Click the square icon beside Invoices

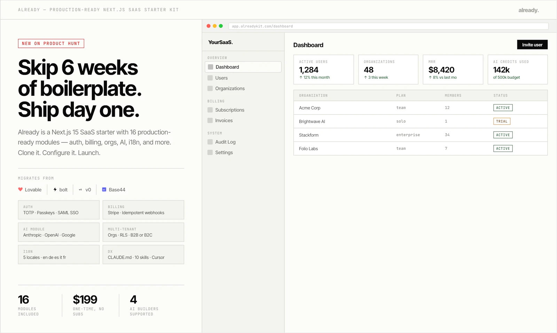[210, 120]
